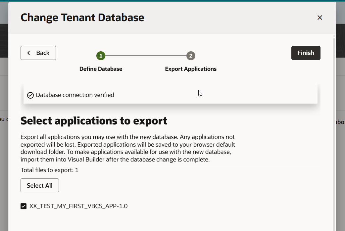Click the Back button

click(x=38, y=53)
